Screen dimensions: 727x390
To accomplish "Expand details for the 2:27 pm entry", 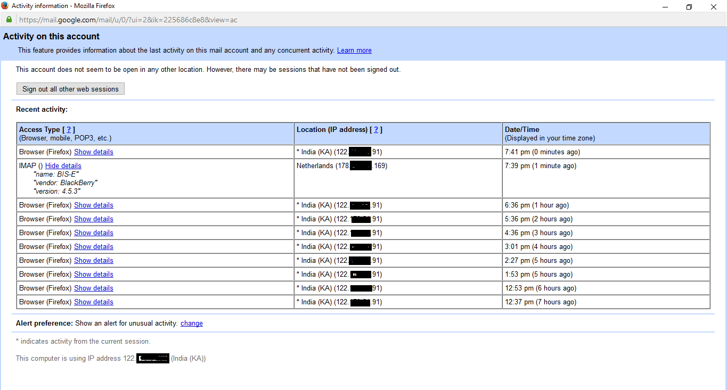I will [x=93, y=261].
